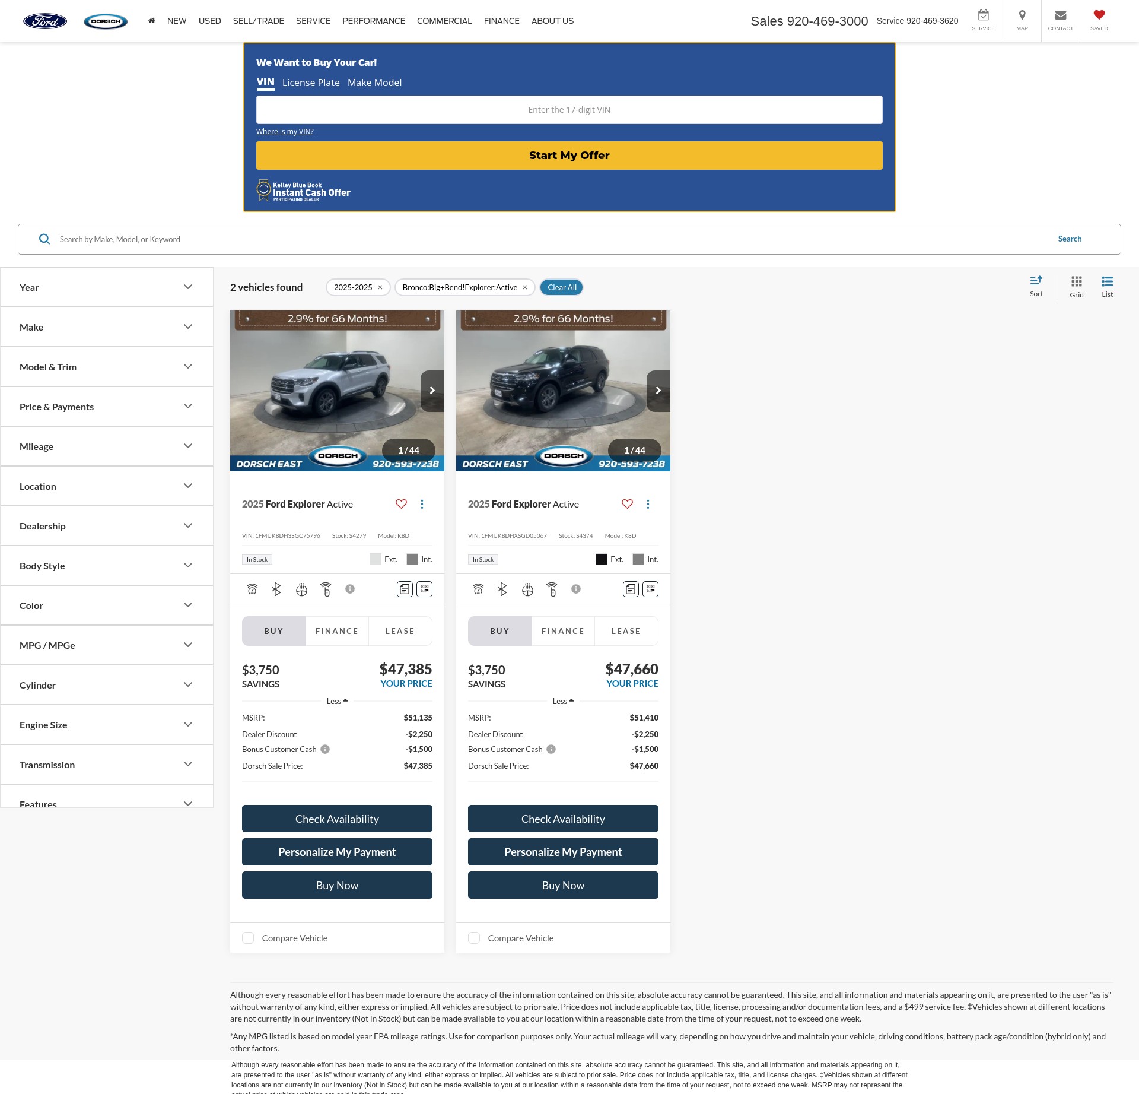
Task: Open the Where is my VIN link
Action: [285, 131]
